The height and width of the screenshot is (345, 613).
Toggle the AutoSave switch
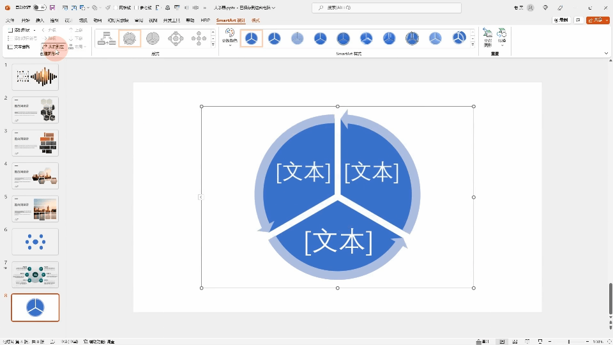click(40, 8)
